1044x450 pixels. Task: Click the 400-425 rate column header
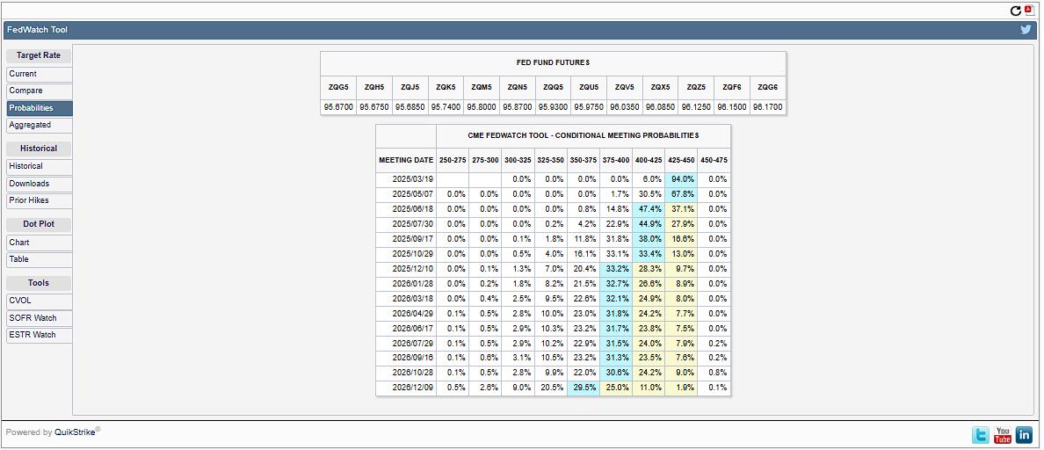coord(649,160)
